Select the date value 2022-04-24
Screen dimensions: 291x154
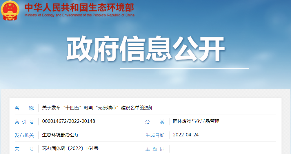coord(186,135)
